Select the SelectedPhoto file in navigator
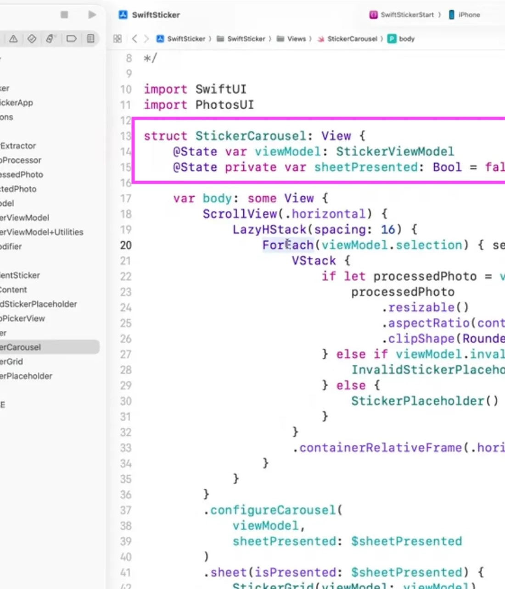The image size is (505, 589). [18, 189]
